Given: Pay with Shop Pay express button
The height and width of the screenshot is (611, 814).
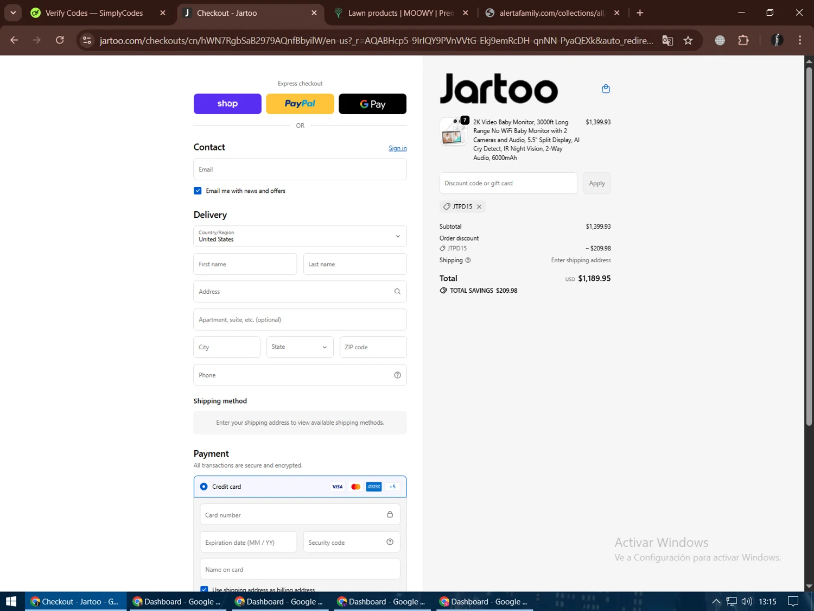Looking at the screenshot, I should pyautogui.click(x=227, y=104).
